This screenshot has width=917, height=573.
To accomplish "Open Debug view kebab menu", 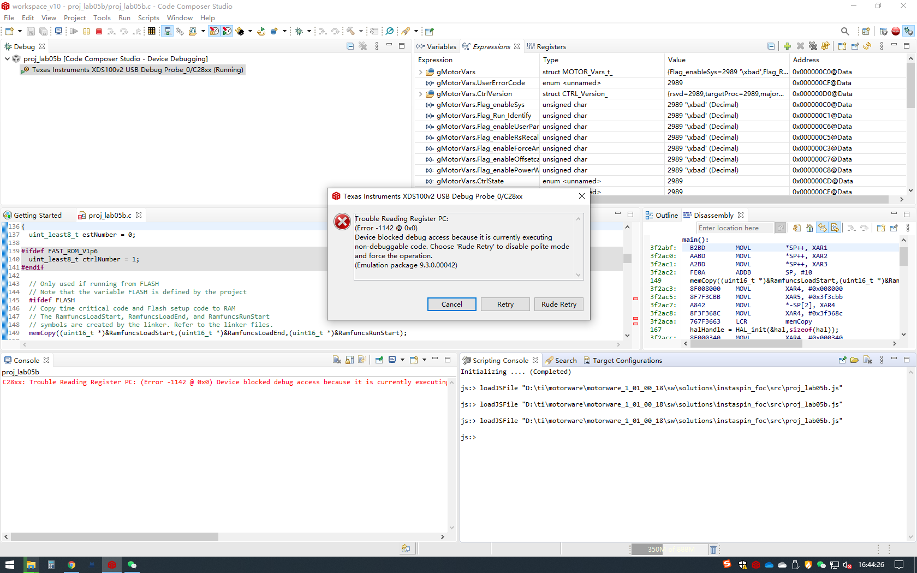I will pos(377,46).
